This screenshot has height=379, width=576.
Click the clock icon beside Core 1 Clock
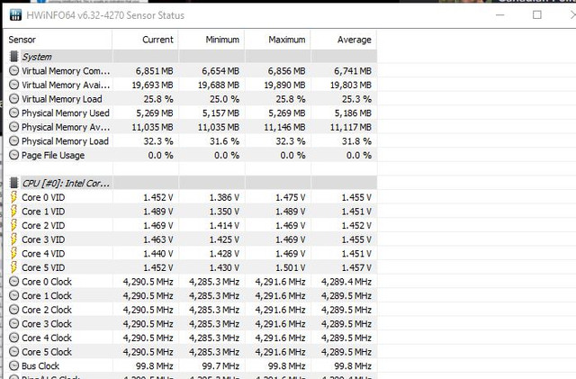(14, 295)
